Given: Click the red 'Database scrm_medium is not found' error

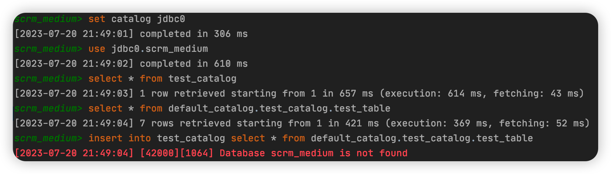Looking at the screenshot, I should pos(313,153).
